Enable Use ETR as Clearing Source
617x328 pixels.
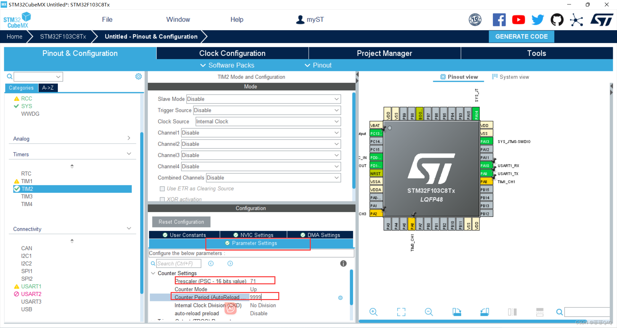162,189
